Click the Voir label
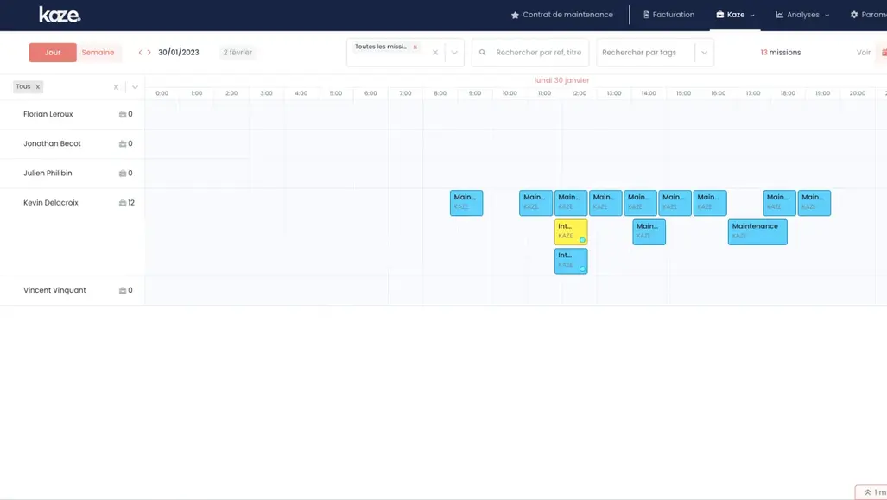 (x=863, y=52)
